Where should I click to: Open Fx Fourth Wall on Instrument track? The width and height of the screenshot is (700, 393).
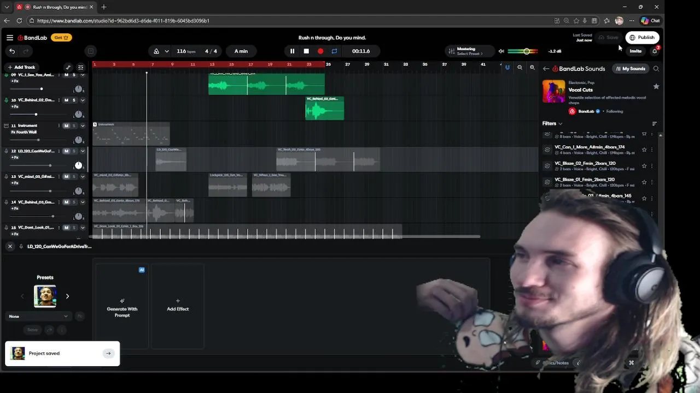point(24,132)
